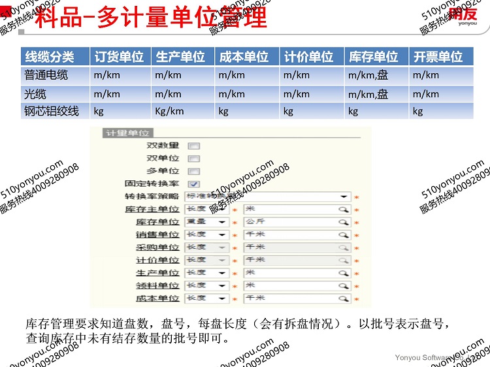Click search icon in 采购单位 field
The height and width of the screenshot is (367, 490).
tap(344, 247)
